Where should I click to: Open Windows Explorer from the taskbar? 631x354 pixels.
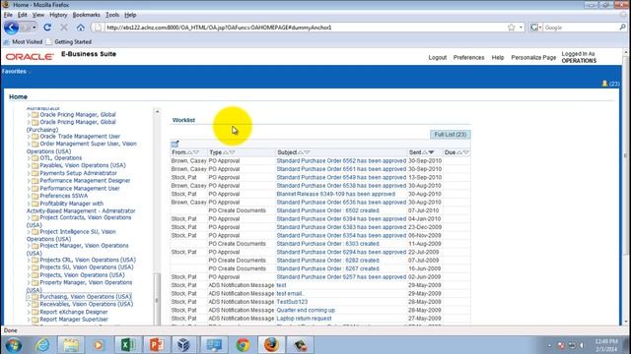coord(71,345)
